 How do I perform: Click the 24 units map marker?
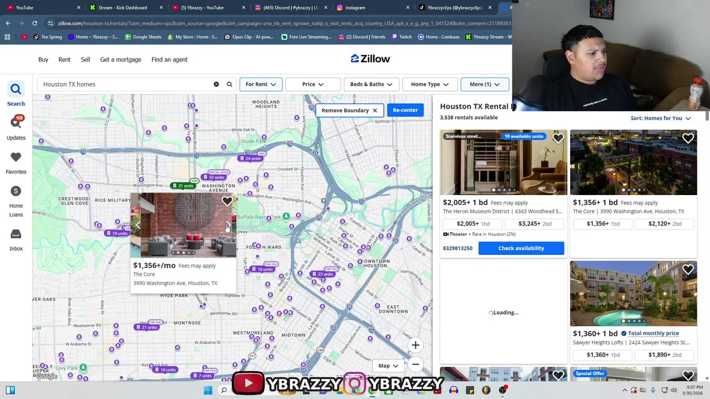click(250, 158)
